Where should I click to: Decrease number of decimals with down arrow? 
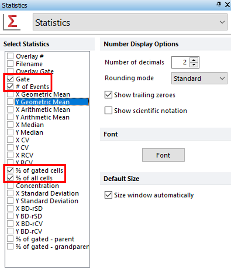[x=194, y=65]
